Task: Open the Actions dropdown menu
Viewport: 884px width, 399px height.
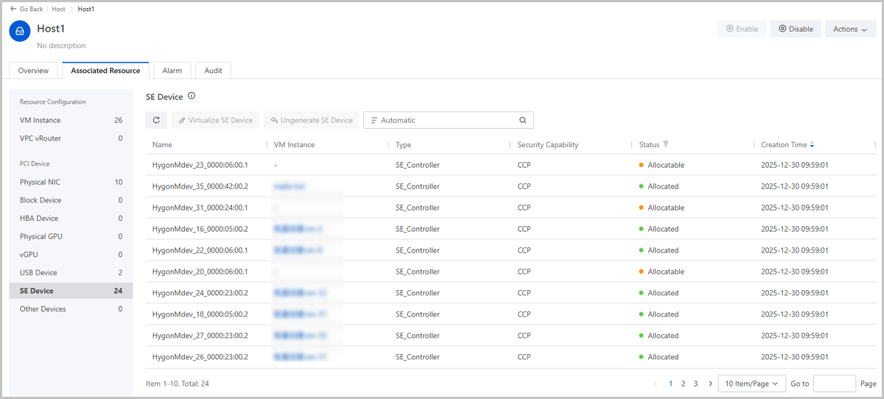Action: pyautogui.click(x=849, y=29)
